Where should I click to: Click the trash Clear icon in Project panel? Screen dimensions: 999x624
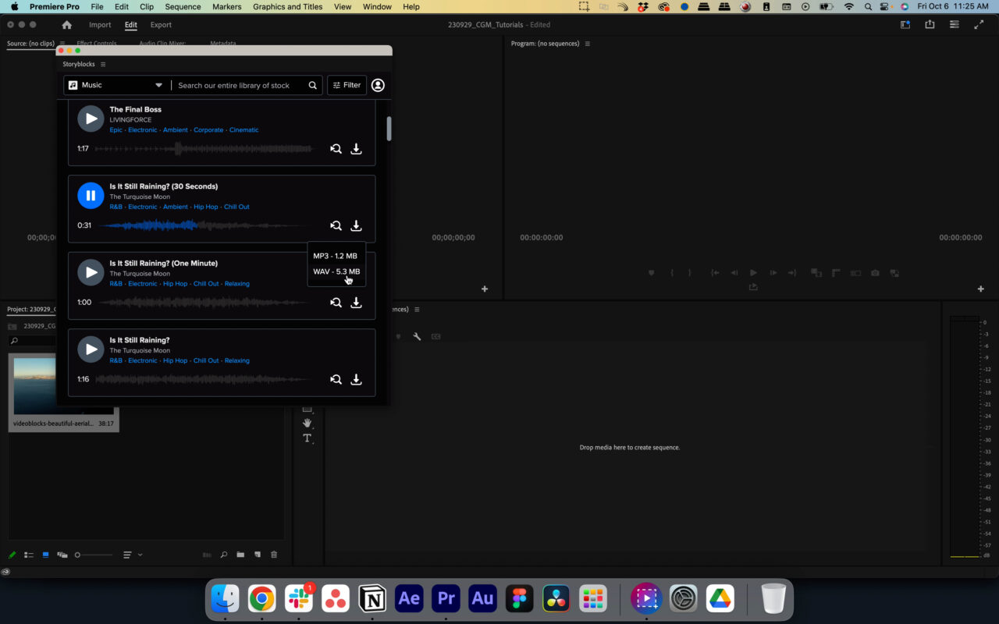274,555
